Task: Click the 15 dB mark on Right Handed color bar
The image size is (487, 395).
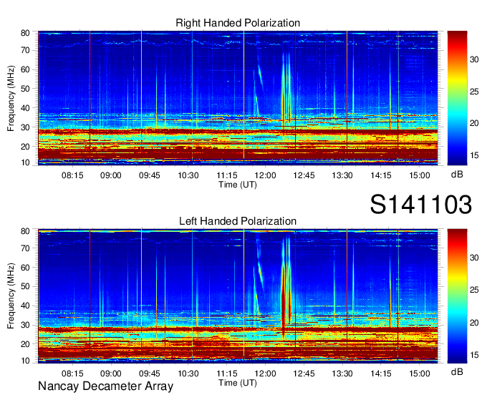Action: coord(474,155)
